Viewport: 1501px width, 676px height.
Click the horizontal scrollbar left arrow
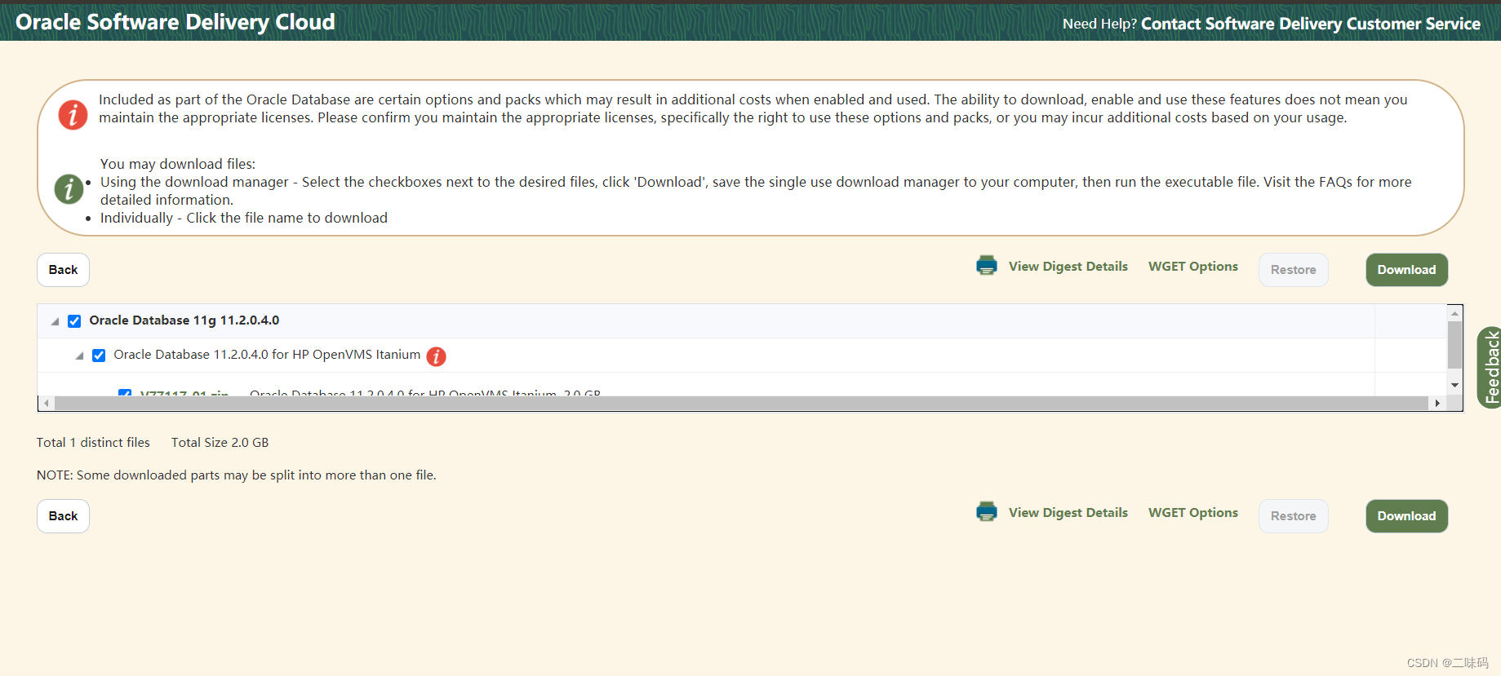pyautogui.click(x=47, y=403)
